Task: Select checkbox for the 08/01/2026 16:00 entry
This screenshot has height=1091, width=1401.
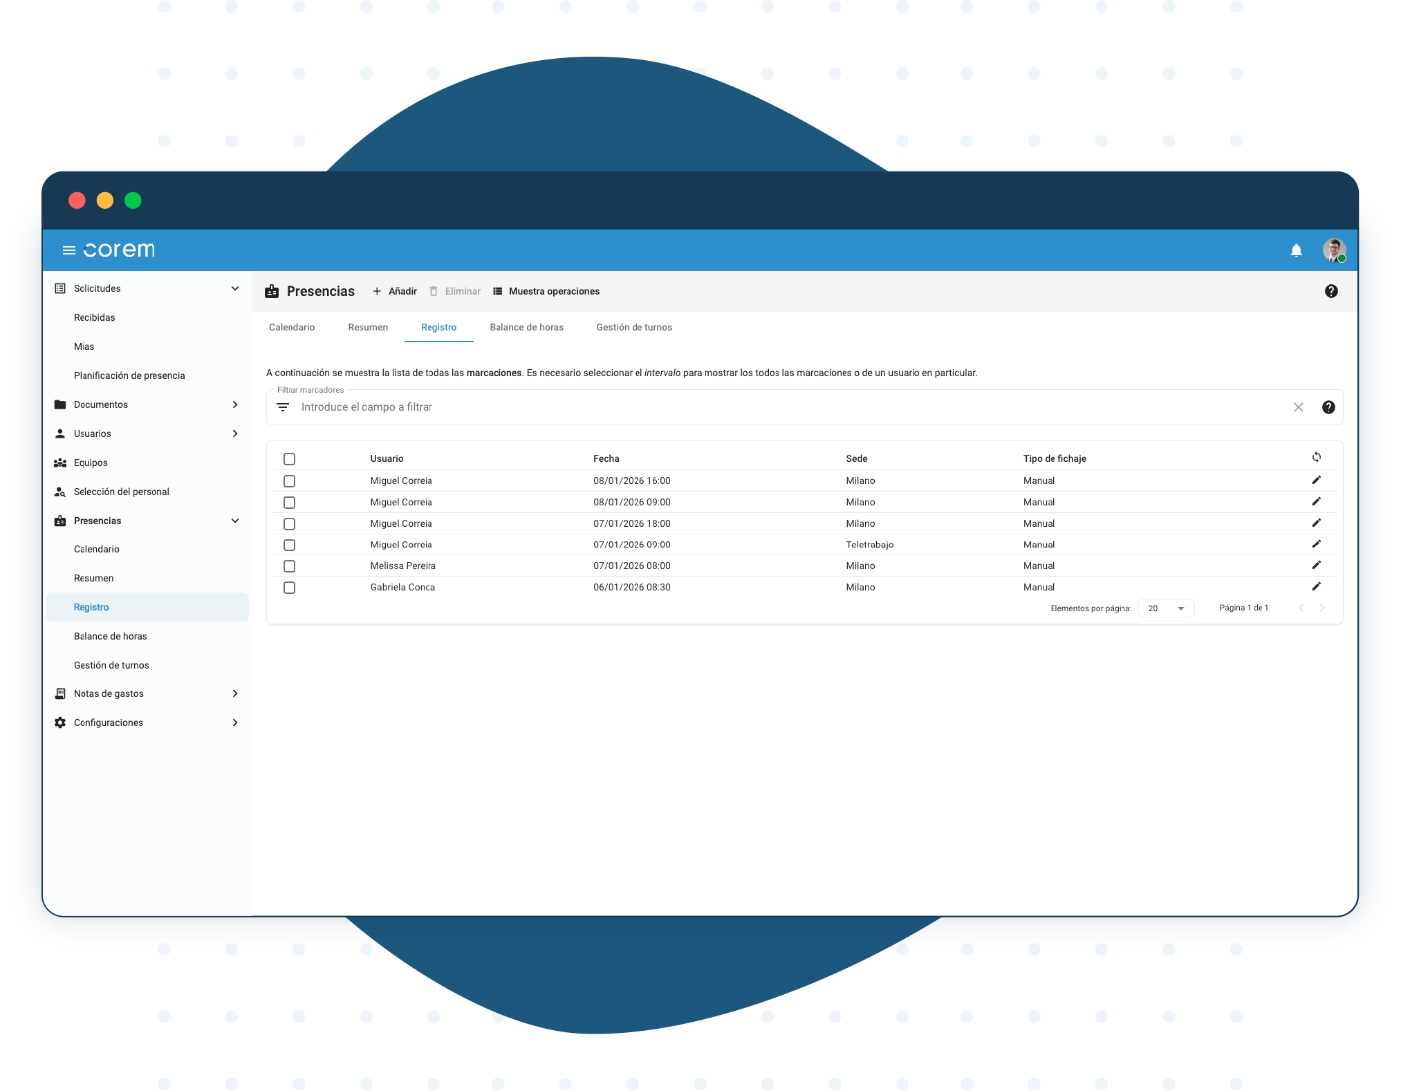Action: pyautogui.click(x=289, y=481)
